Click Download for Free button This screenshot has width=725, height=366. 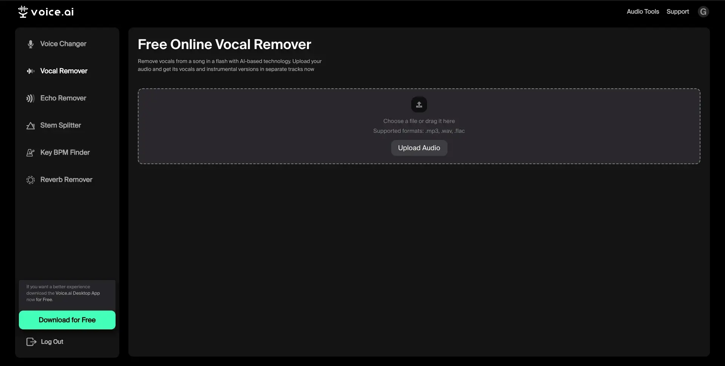click(x=67, y=320)
